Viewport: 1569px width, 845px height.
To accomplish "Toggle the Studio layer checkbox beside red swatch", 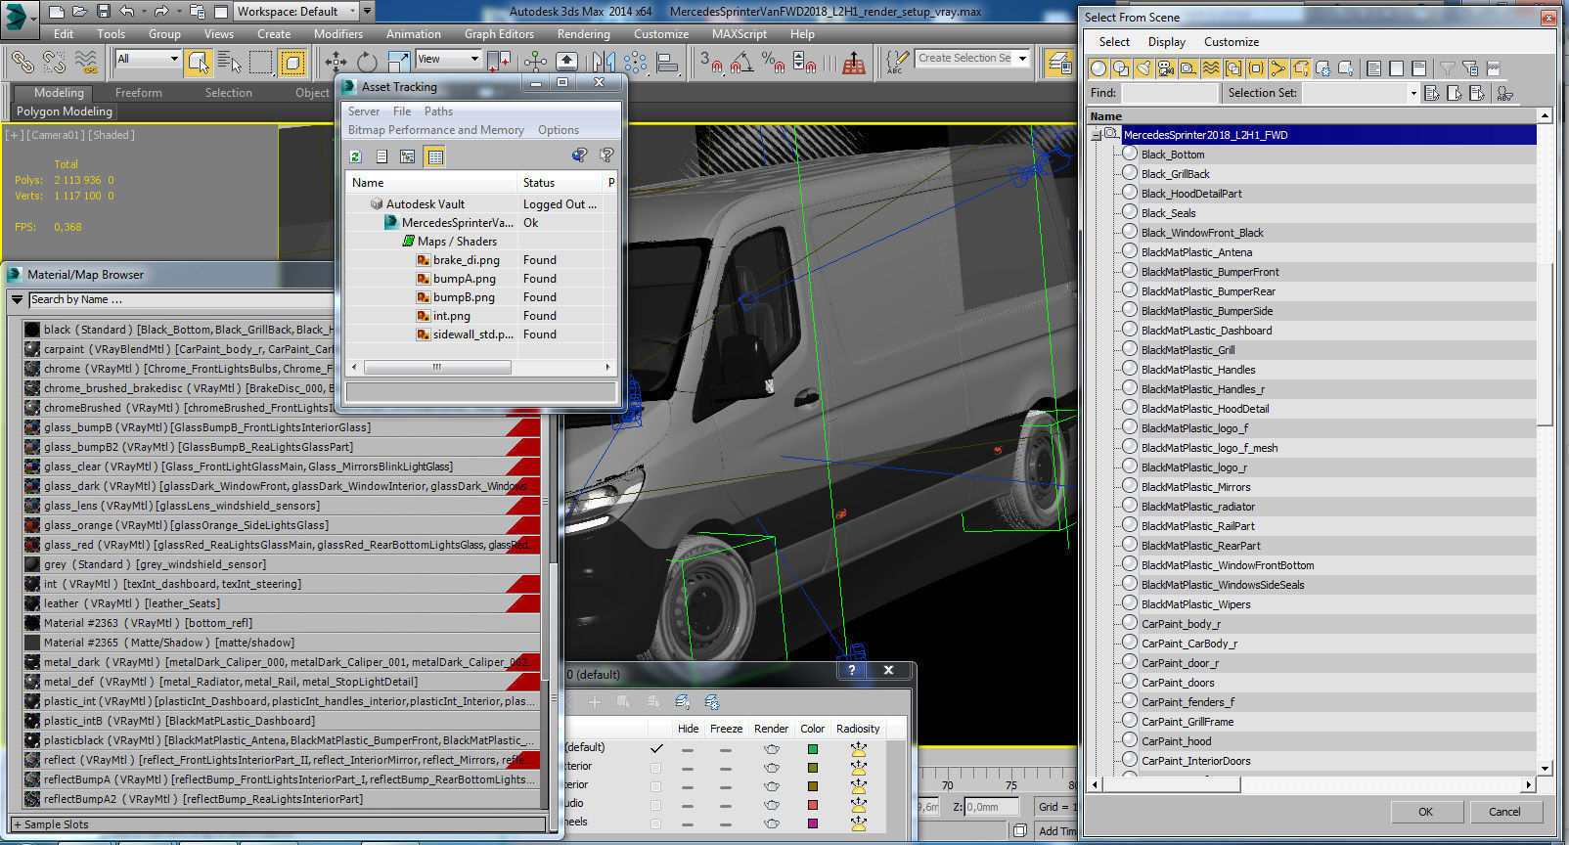I will 655,805.
